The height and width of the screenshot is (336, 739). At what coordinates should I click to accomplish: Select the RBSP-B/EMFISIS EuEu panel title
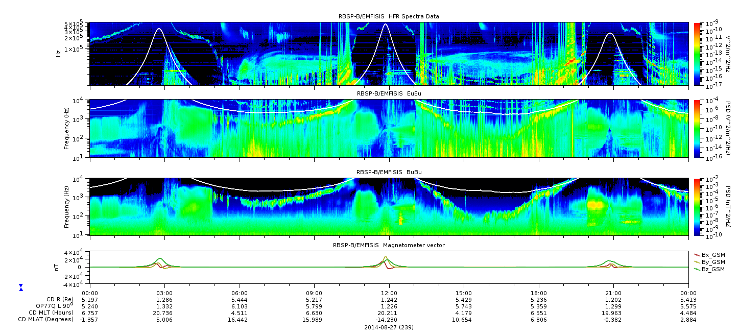pos(389,94)
